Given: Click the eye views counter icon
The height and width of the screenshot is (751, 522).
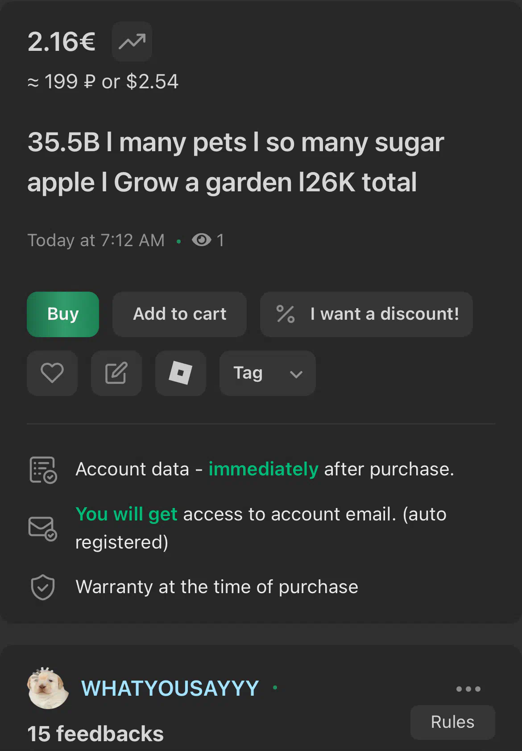Looking at the screenshot, I should tap(201, 240).
